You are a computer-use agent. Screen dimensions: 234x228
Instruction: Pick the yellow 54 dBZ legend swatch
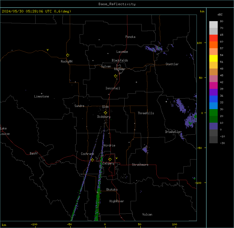(x=213, y=58)
